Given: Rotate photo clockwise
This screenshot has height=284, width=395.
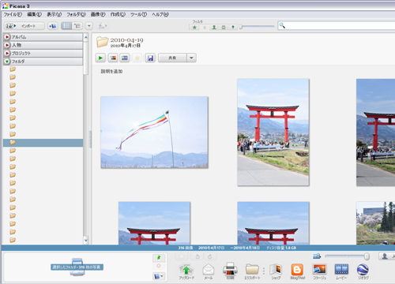Looking at the screenshot, I should click(210, 256).
